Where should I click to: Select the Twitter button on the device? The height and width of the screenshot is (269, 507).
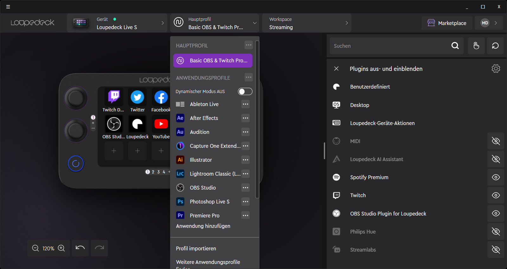pos(137,97)
